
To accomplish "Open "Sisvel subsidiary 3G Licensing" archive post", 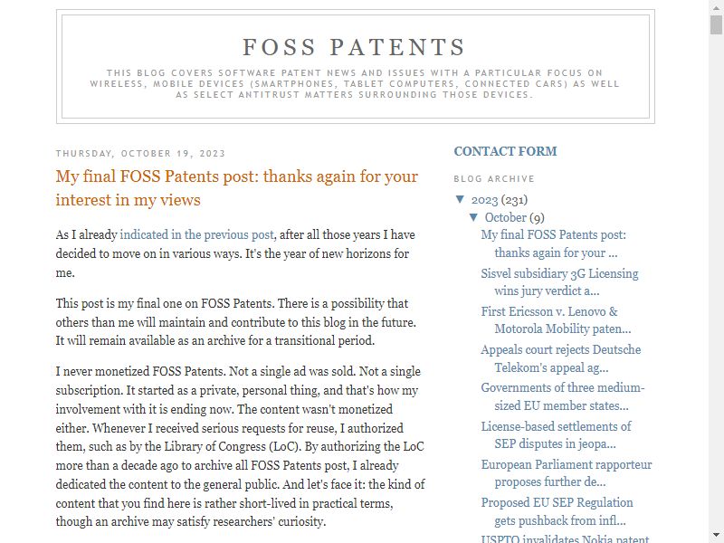I will [x=559, y=282].
